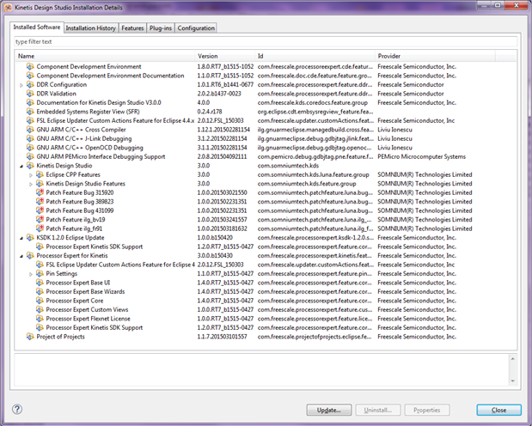The width and height of the screenshot is (532, 426).
Task: Click com.somniumtech.kds.luna.feature.group id cell
Action: click(313, 174)
